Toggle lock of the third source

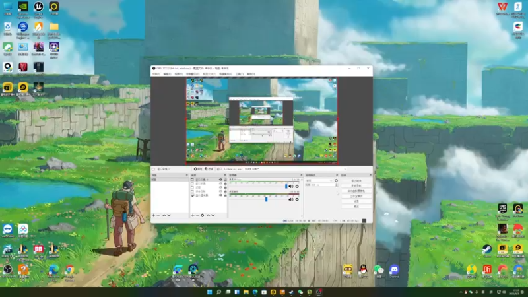click(x=225, y=187)
